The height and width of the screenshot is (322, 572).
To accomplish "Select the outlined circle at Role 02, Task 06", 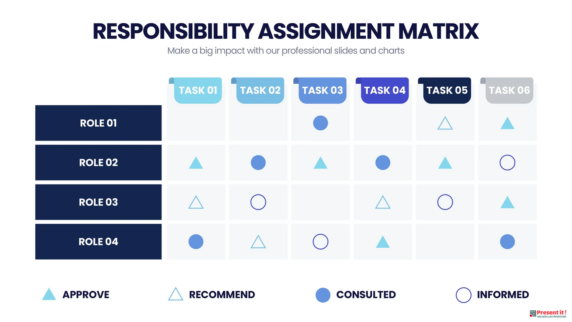I will [x=507, y=162].
